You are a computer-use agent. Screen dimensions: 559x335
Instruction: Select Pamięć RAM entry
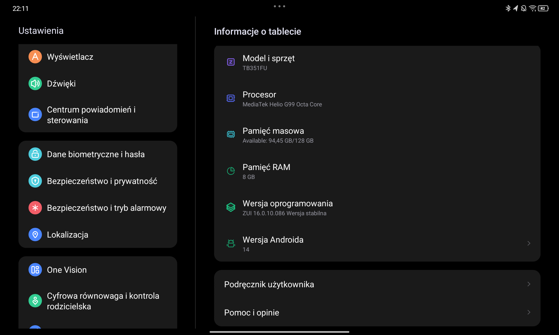tap(377, 171)
